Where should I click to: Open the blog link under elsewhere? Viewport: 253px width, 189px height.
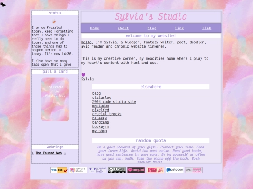coord(97,93)
